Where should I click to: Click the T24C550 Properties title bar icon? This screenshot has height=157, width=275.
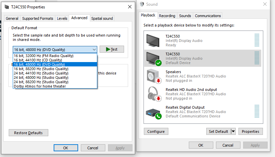[7, 7]
